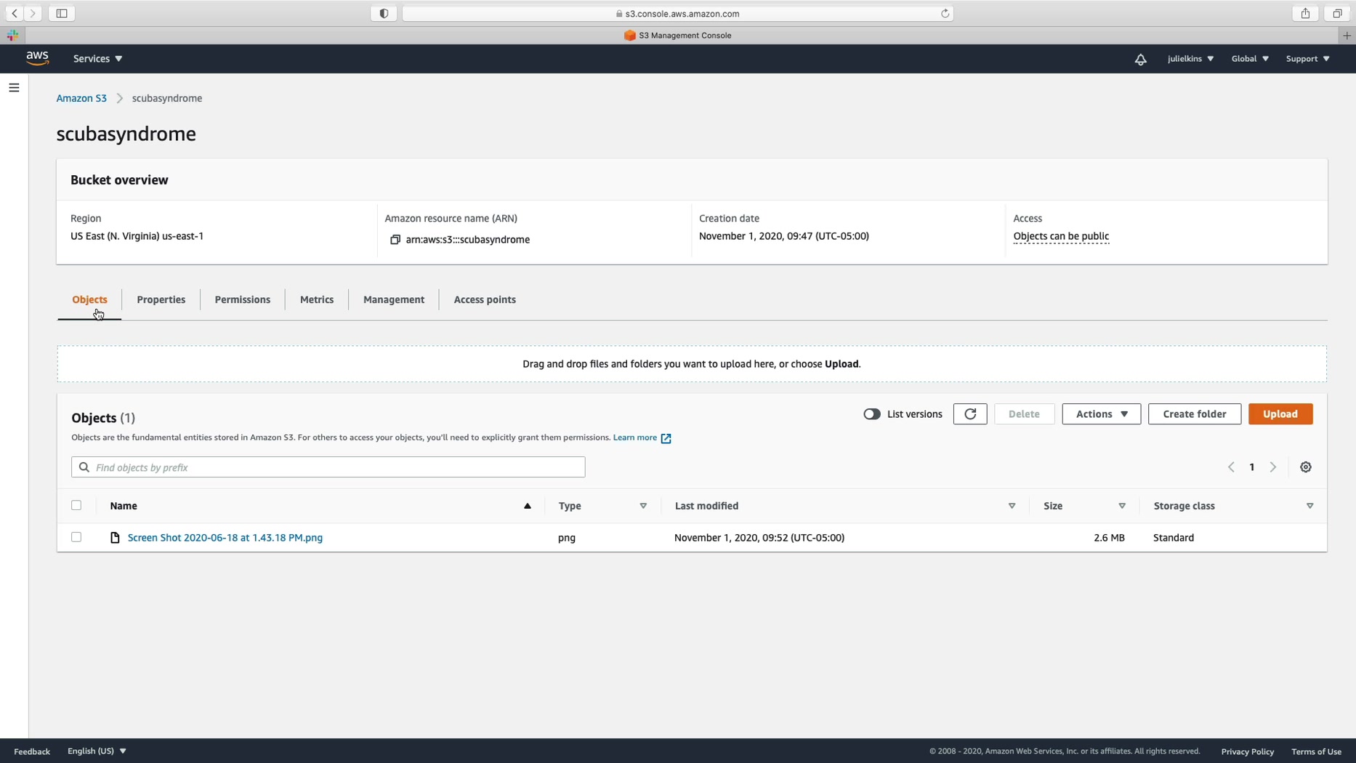Click the search magnifier icon
1356x763 pixels.
[84, 467]
